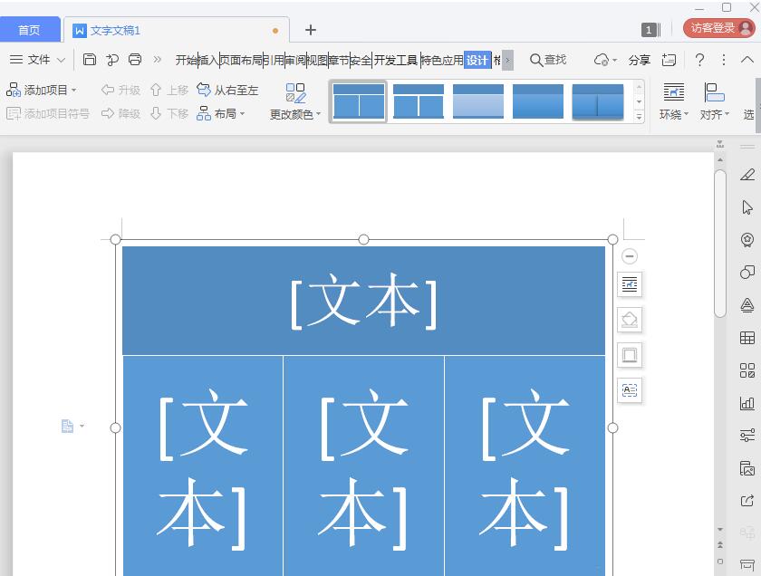Viewport: 761px width, 576px height.
Task: Pick the first blue layout style thumbnail
Action: [359, 100]
